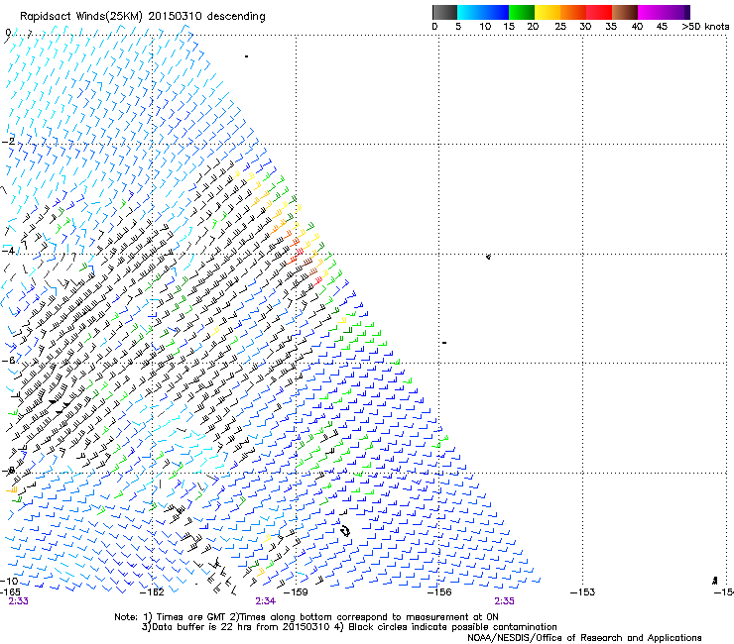
Task: Click the legend label '0' under the color bar
Action: tap(434, 27)
